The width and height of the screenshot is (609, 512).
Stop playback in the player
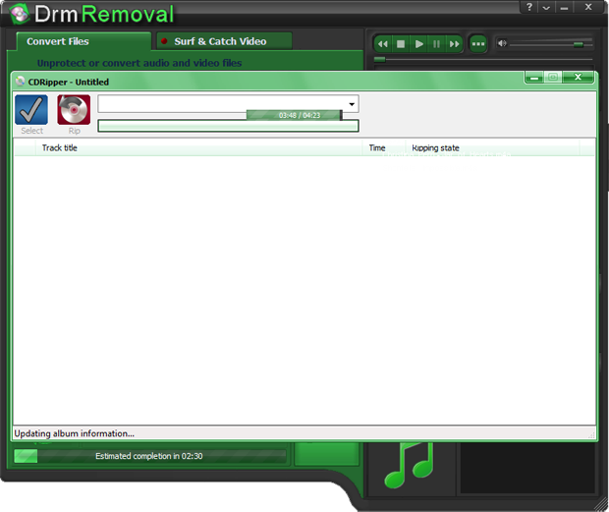click(401, 44)
